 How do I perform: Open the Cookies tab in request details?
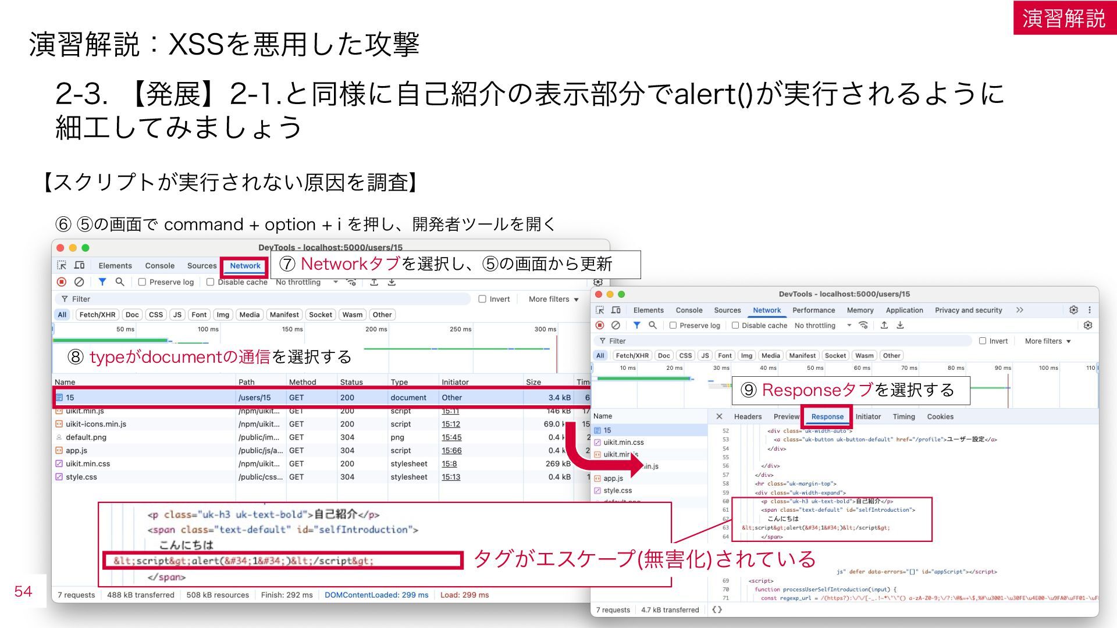(x=940, y=417)
